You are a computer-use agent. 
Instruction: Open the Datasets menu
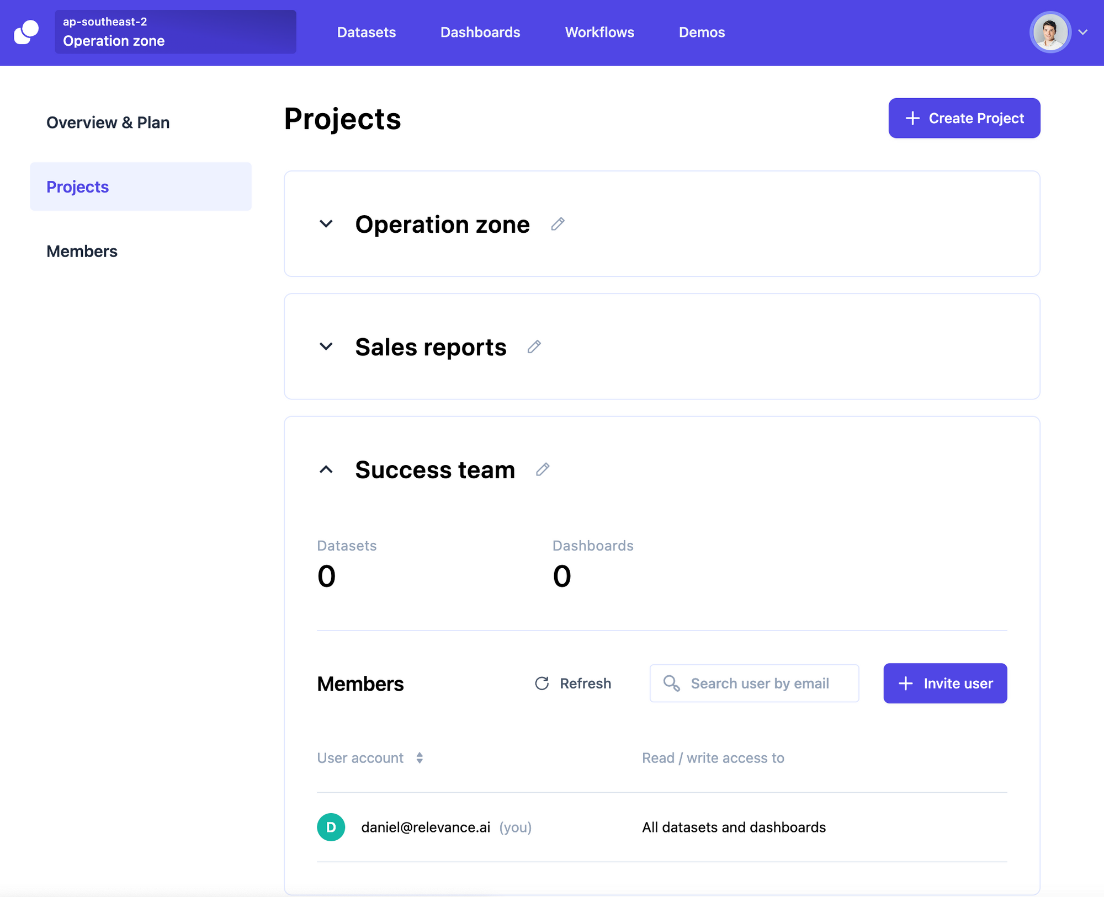pyautogui.click(x=366, y=32)
